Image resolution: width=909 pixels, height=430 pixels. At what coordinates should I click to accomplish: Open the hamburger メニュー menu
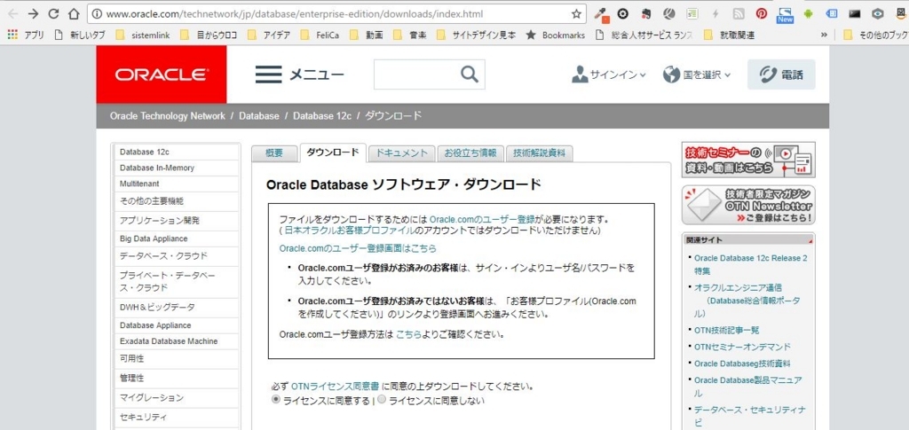click(299, 74)
